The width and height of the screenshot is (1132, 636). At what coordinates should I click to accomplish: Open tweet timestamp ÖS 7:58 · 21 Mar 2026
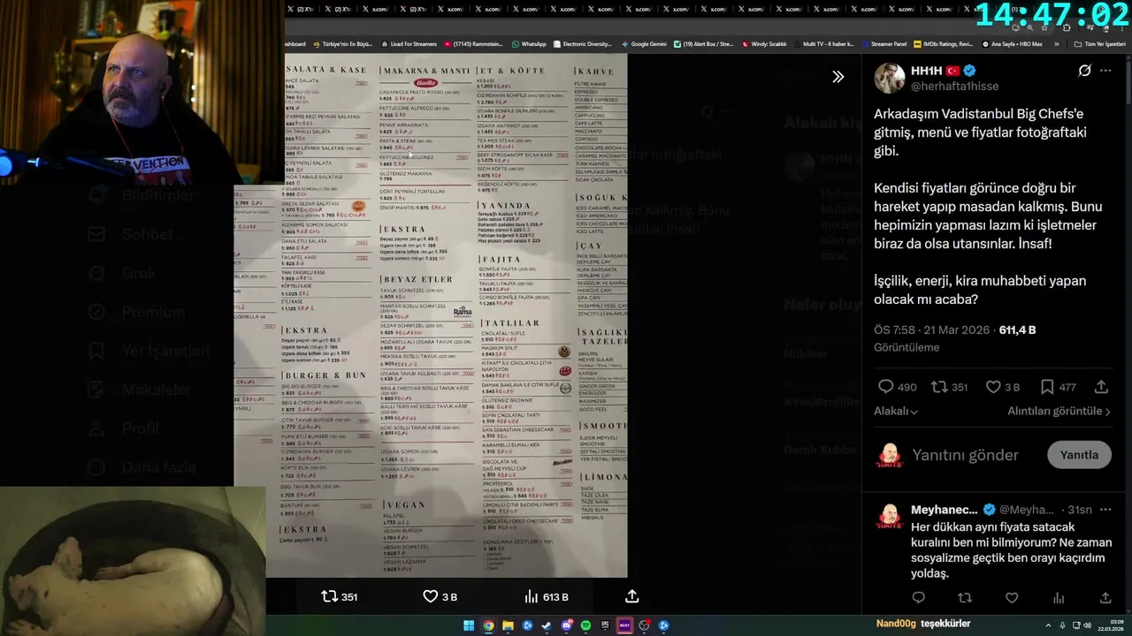click(932, 329)
